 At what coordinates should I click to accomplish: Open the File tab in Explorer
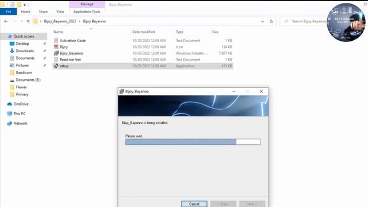click(9, 11)
